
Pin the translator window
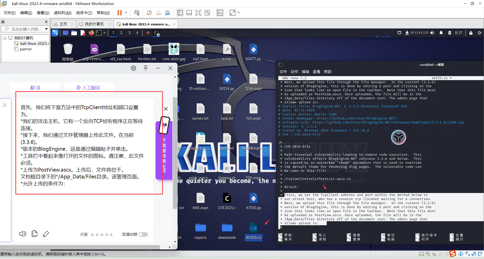pyautogui.click(x=146, y=68)
